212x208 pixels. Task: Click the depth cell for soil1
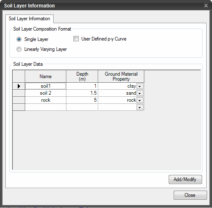tap(82, 86)
